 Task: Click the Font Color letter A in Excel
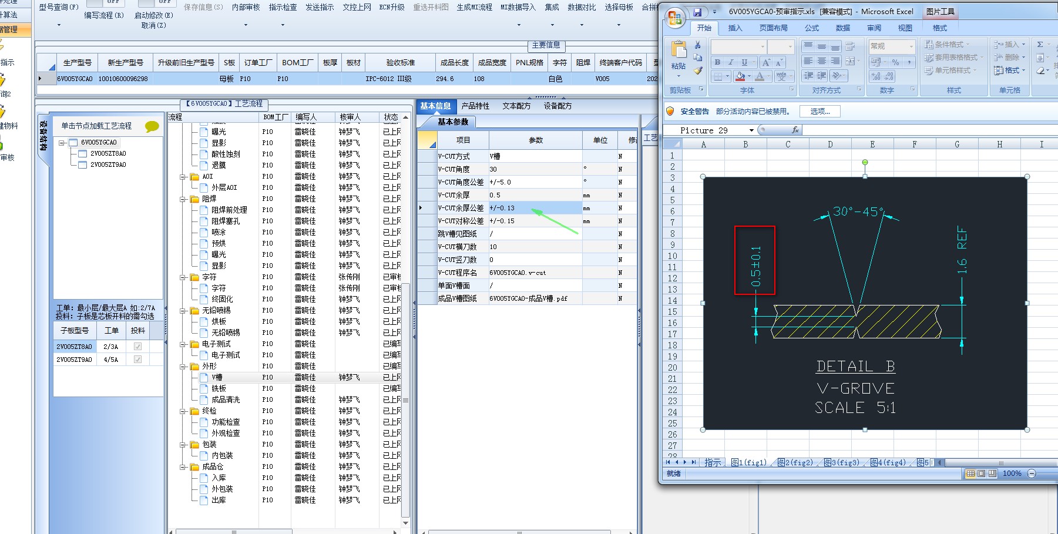(x=760, y=76)
